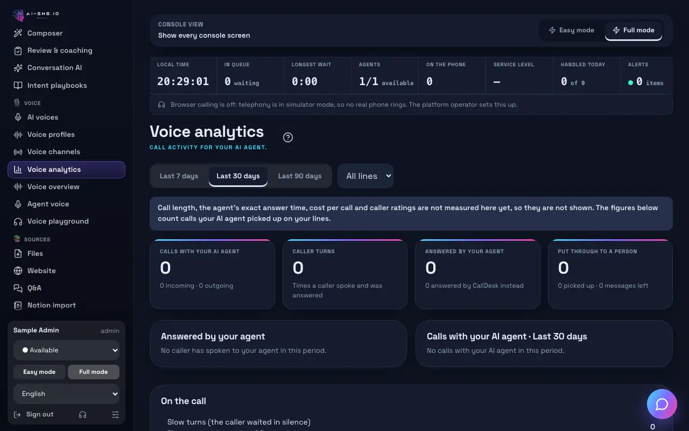The image size is (689, 431).
Task: Click the Voice profiles waveform icon
Action: [18, 135]
